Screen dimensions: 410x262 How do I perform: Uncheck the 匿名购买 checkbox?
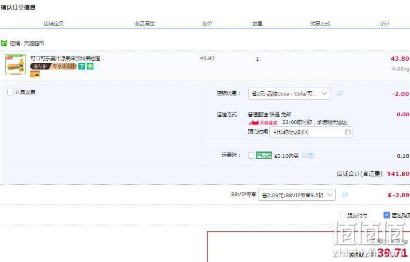(387, 215)
